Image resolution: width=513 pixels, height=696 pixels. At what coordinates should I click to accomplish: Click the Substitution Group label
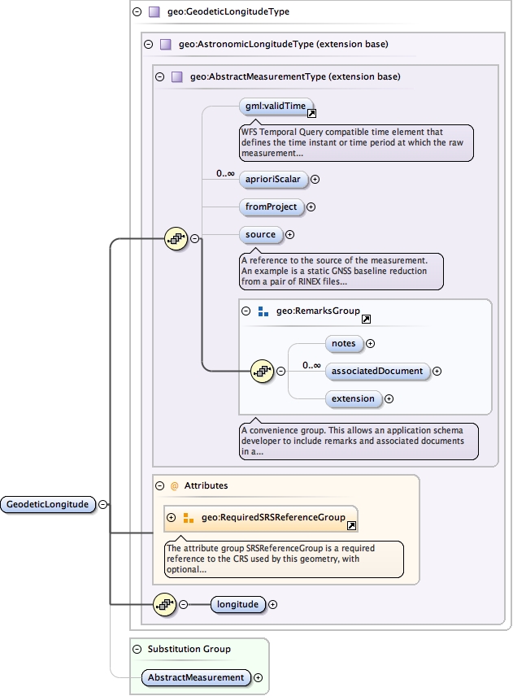(x=189, y=650)
